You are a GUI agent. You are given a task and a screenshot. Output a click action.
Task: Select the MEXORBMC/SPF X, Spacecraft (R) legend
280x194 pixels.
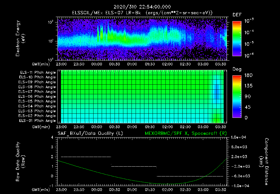pos(186,133)
